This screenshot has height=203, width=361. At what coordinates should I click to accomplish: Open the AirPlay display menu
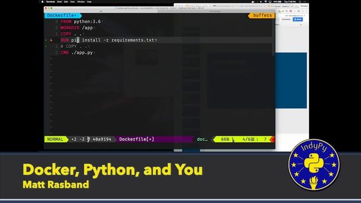pyautogui.click(x=270, y=2)
